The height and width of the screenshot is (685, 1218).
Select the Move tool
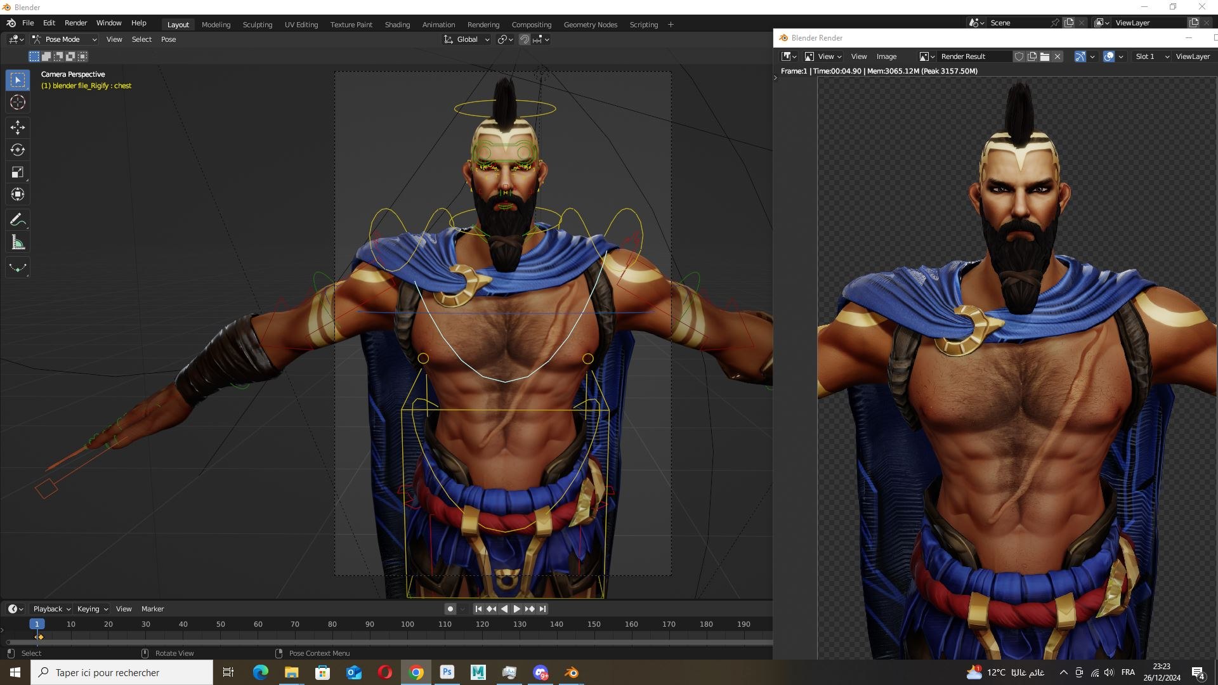(x=18, y=127)
